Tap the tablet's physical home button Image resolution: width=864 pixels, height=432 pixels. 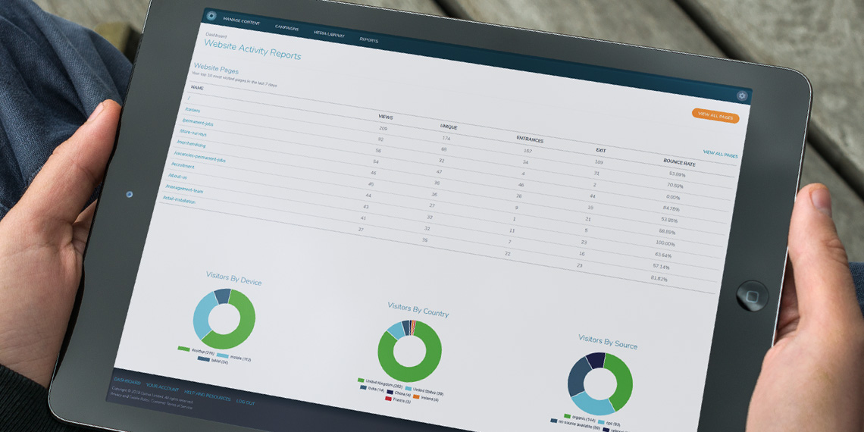(752, 296)
